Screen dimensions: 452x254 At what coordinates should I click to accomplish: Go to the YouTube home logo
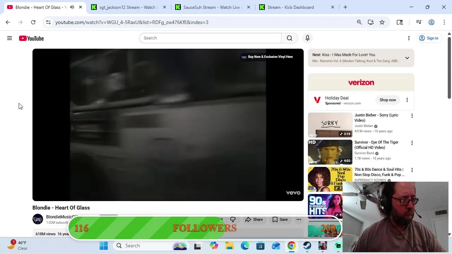[x=31, y=38]
